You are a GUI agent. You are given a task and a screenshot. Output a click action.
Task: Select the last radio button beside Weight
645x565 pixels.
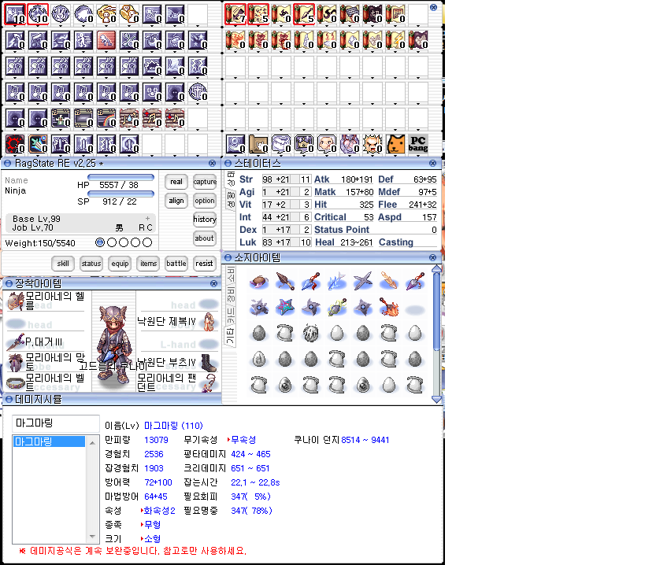click(x=146, y=243)
